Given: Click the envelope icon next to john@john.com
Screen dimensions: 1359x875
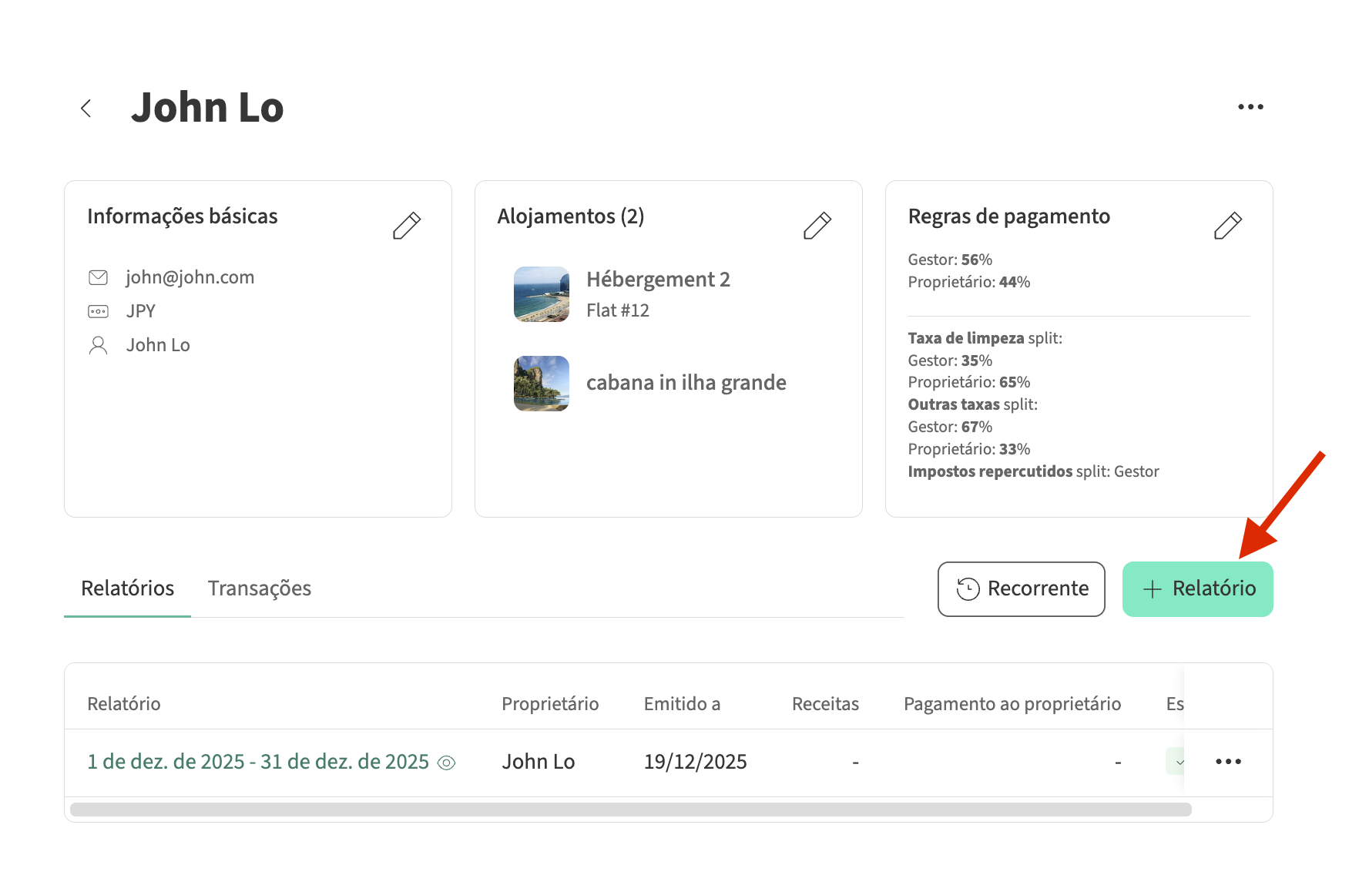Looking at the screenshot, I should [x=98, y=277].
